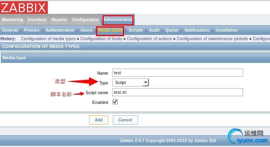Click the Script name field with test.sh

pyautogui.click(x=178, y=92)
